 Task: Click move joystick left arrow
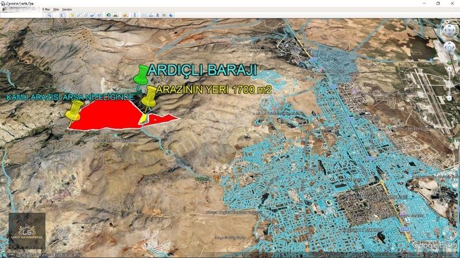coord(445,47)
